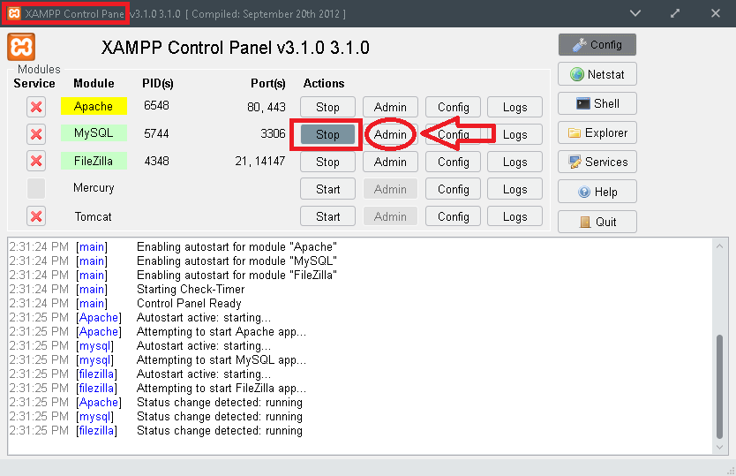Open MySQL Logs menu
This screenshot has width=736, height=476.
(x=514, y=134)
